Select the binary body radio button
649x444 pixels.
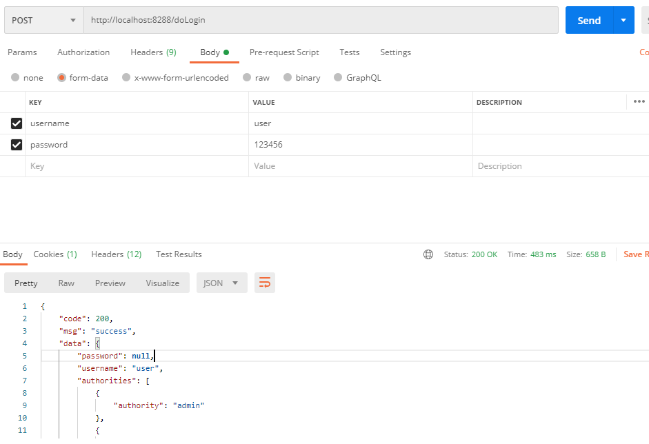[288, 77]
